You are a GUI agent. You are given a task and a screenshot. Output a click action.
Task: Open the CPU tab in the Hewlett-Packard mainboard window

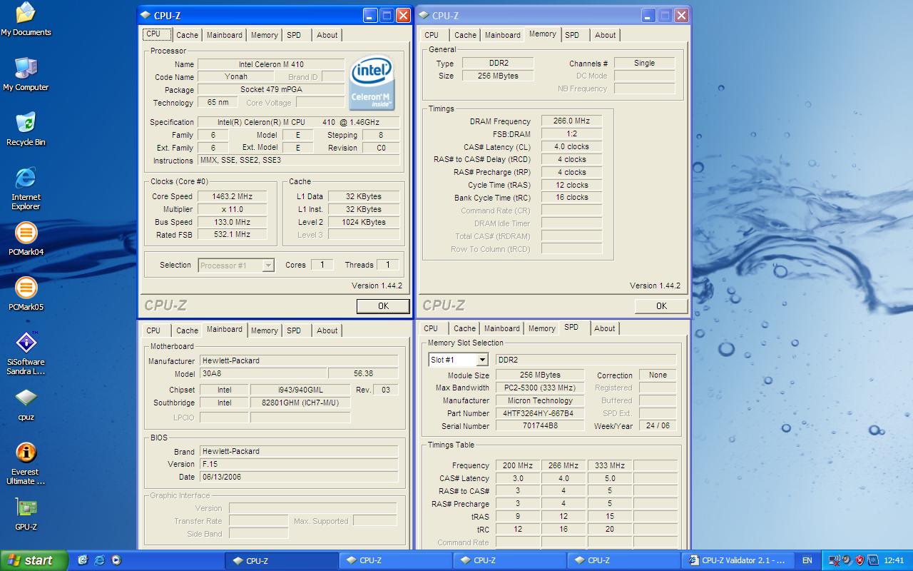(x=153, y=330)
